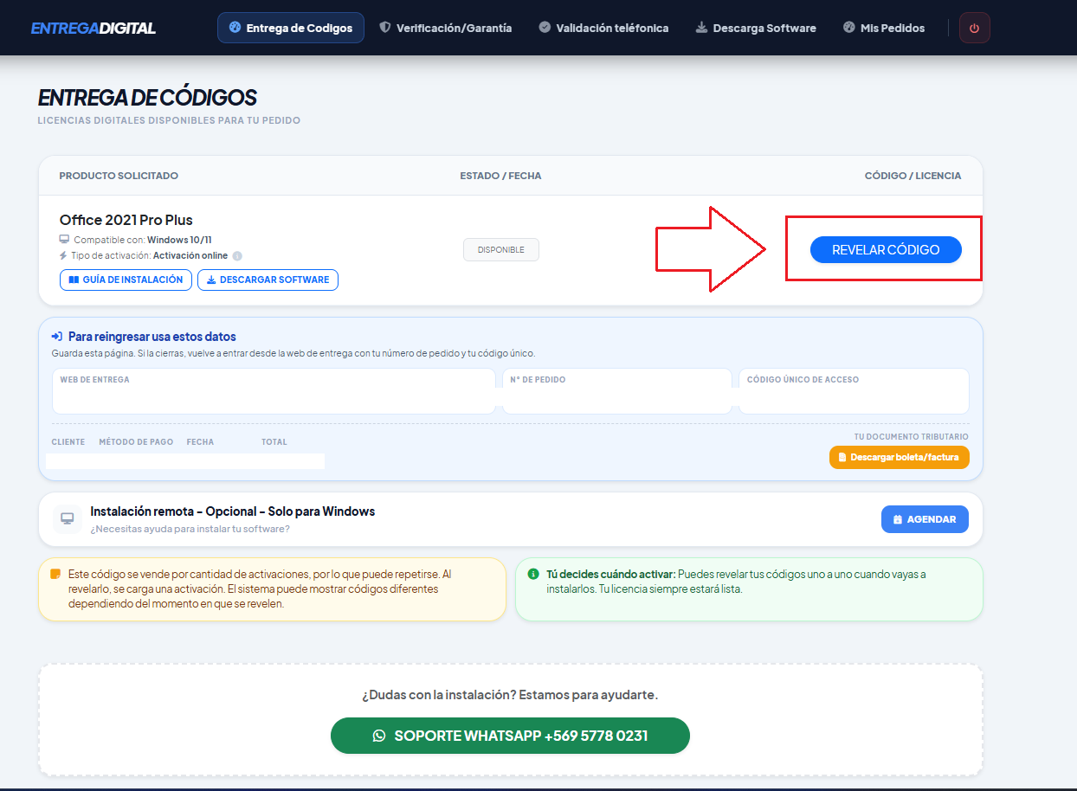
Task: Click the DESCARGAR SOFTWARE button
Action: pyautogui.click(x=268, y=280)
